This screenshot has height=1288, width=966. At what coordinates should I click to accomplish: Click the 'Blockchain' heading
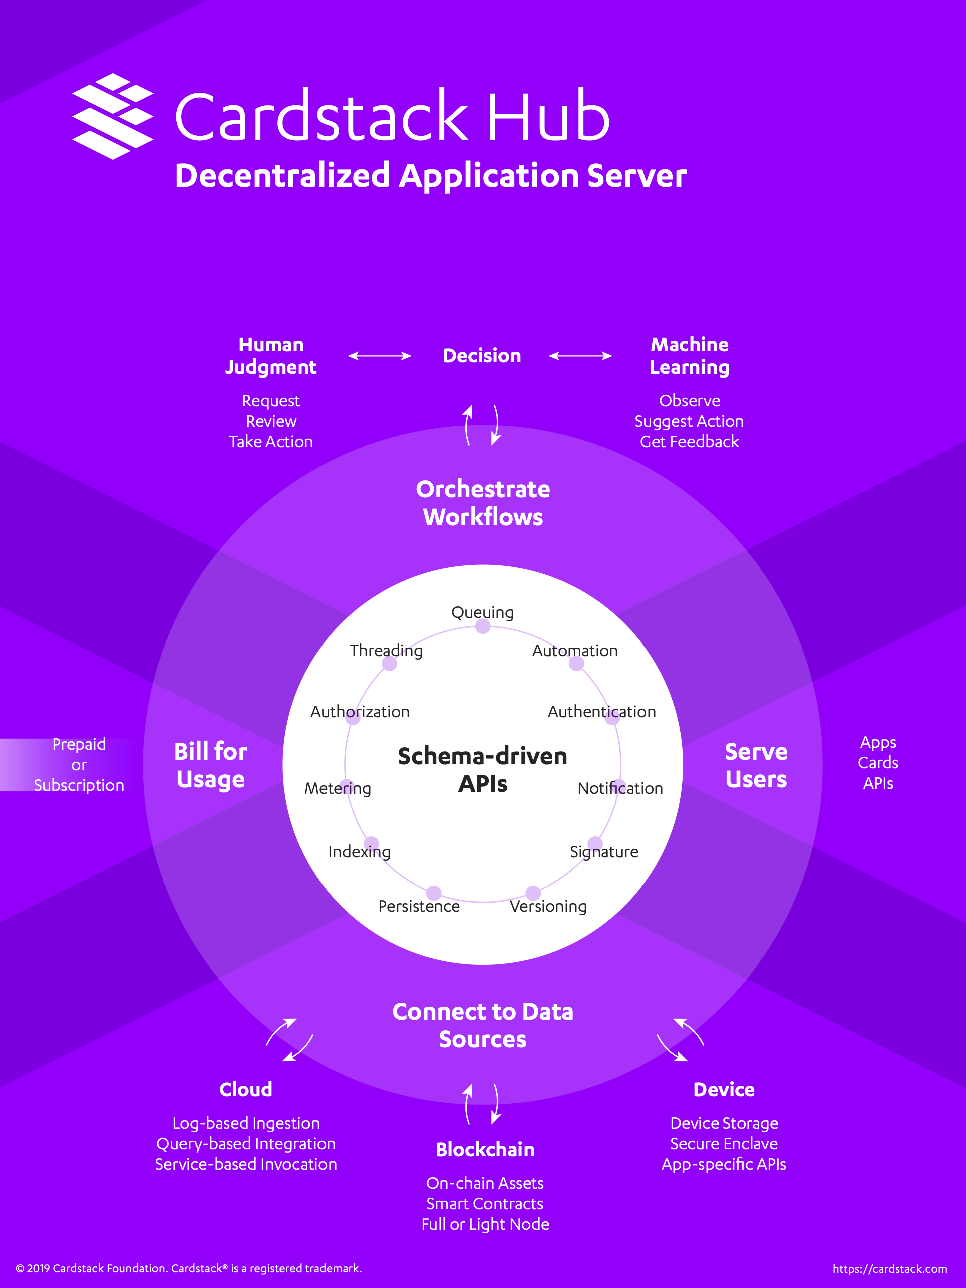pos(485,1150)
